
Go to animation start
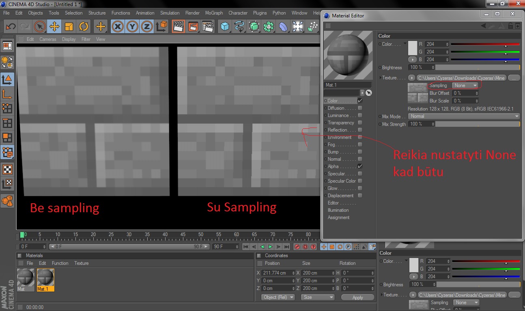(x=246, y=247)
